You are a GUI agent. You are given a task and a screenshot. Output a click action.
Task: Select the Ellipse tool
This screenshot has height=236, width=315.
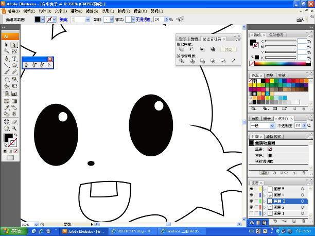pos(14,65)
